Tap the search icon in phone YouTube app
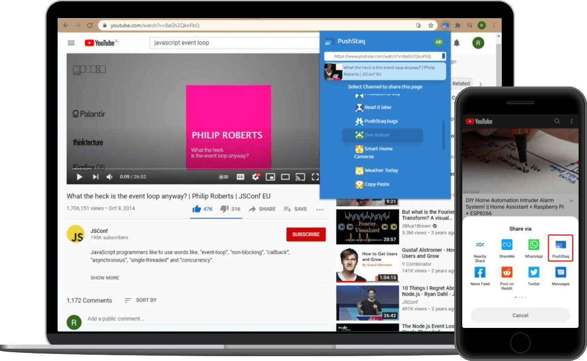587x361 pixels. [557, 121]
